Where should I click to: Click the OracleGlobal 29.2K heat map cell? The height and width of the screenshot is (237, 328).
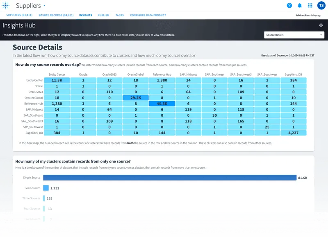pyautogui.click(x=136, y=98)
